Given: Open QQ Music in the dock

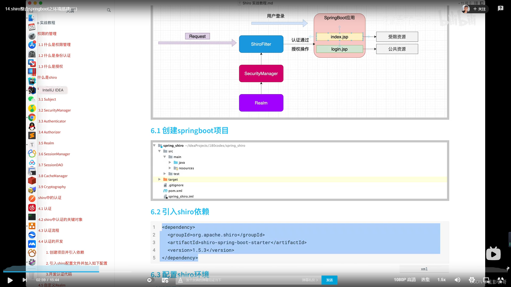Looking at the screenshot, I should [x=32, y=108].
